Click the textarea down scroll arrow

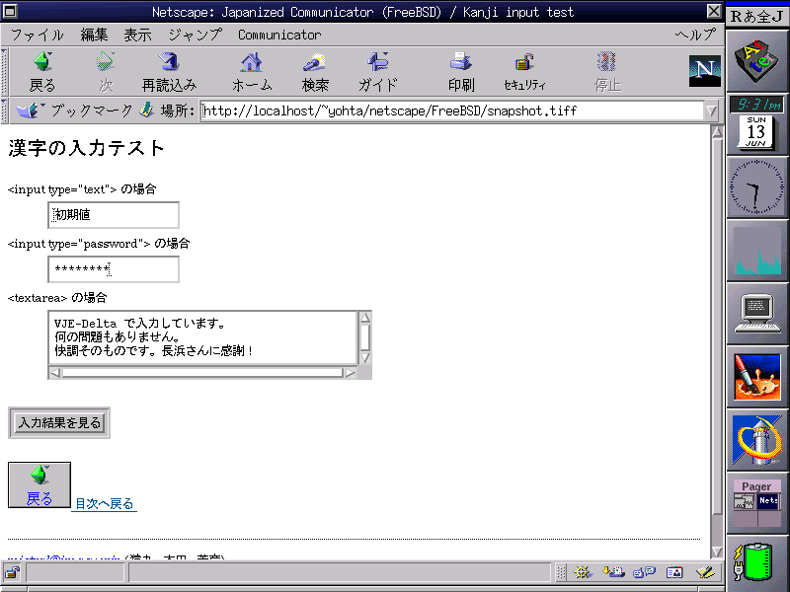pos(365,358)
